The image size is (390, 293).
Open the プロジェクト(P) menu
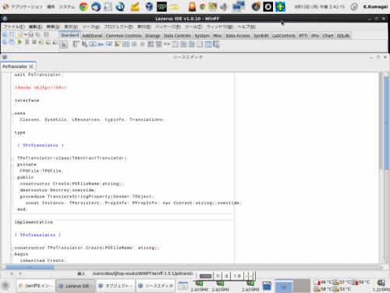point(119,27)
